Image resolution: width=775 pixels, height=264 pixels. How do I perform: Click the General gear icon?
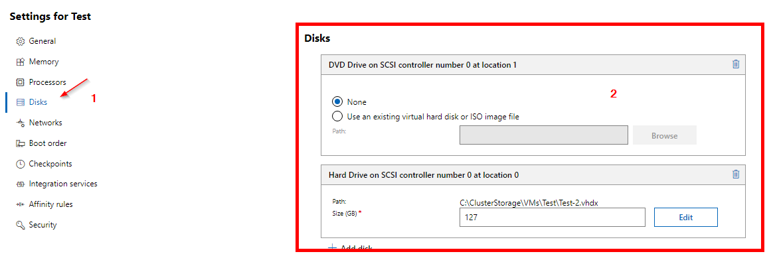[21, 41]
